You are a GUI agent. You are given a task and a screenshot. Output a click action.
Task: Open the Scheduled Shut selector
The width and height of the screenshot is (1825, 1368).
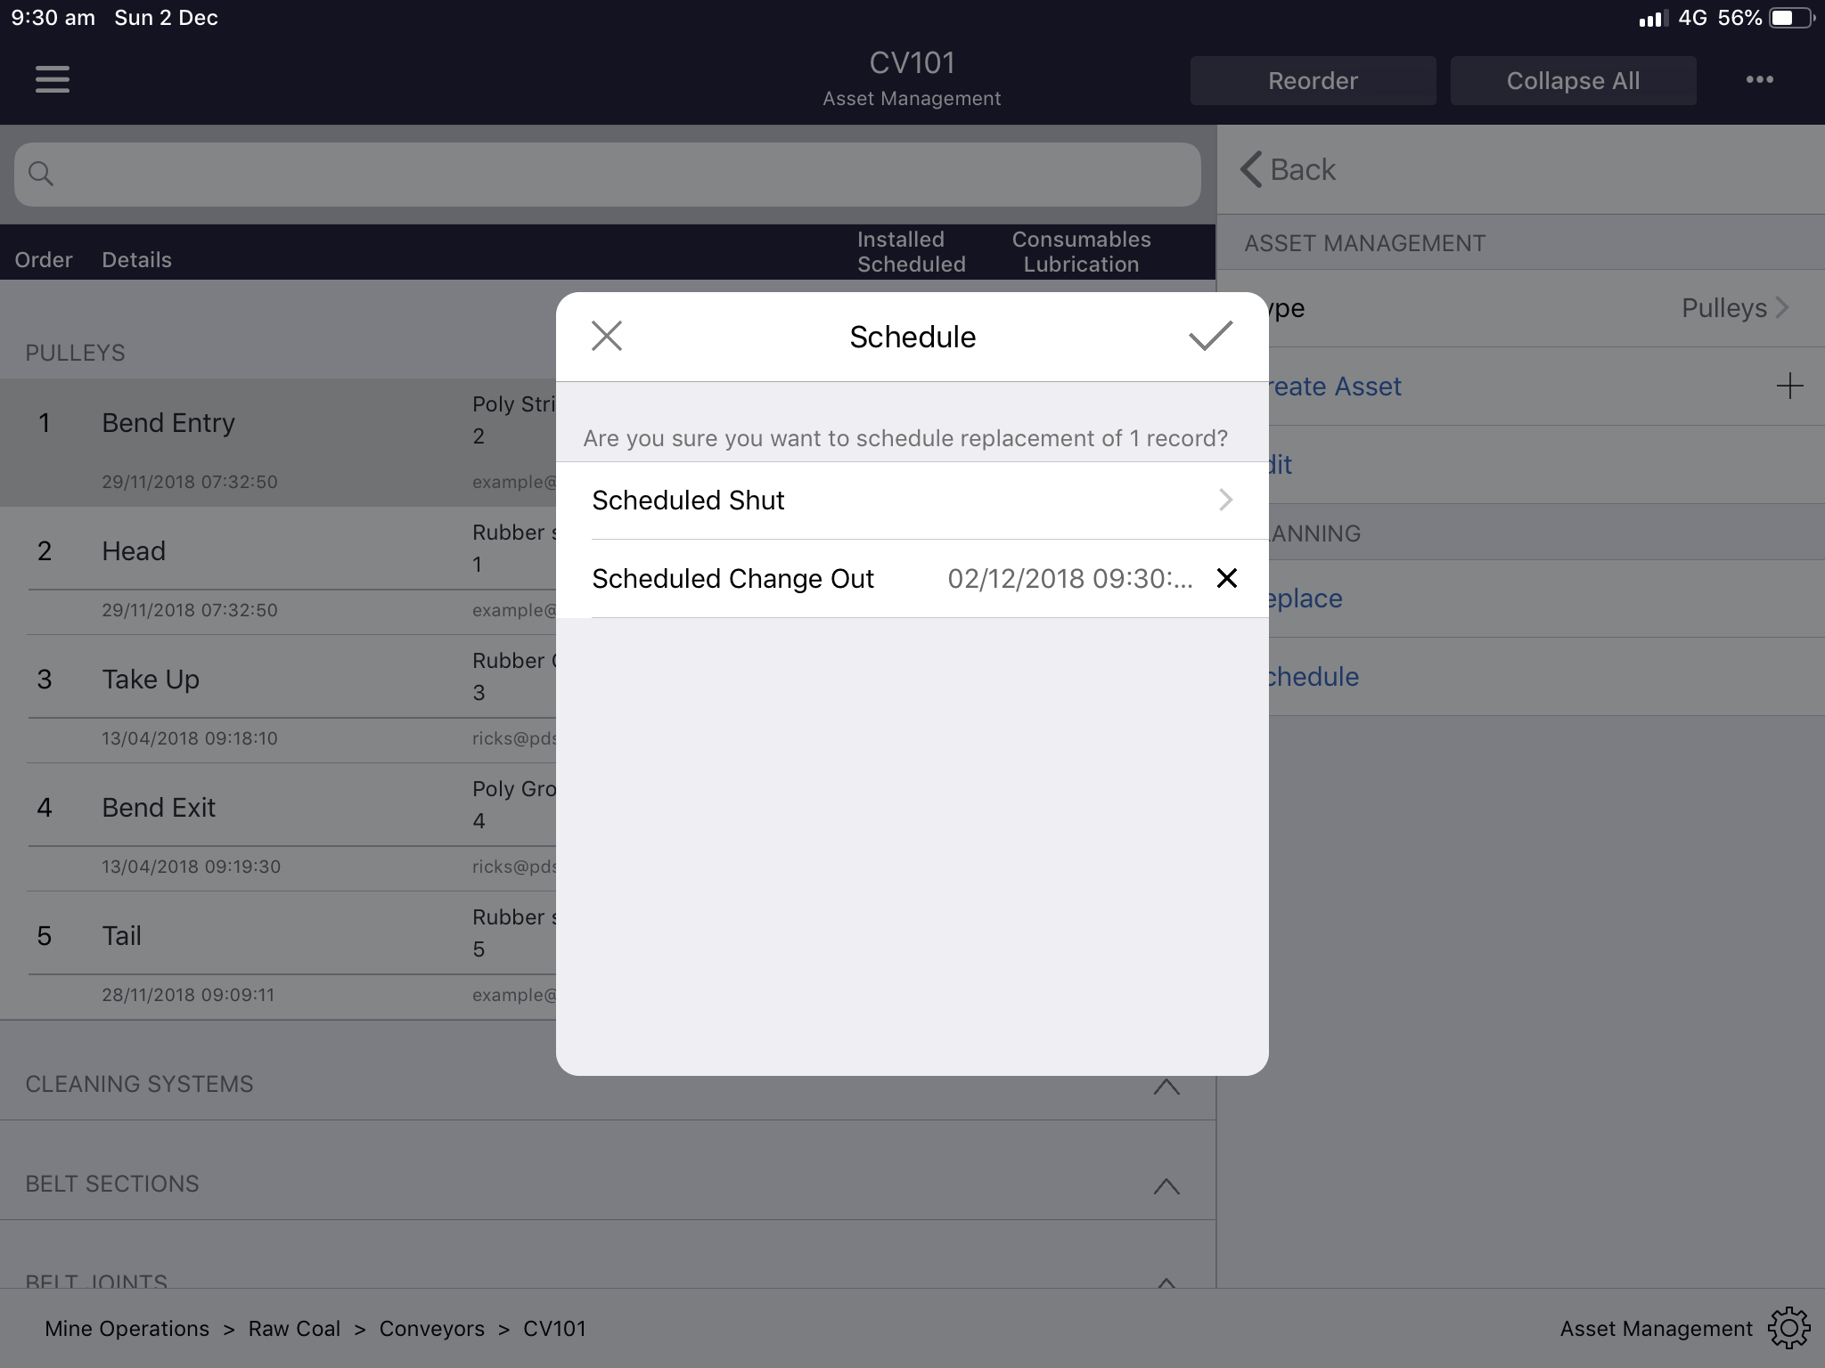click(912, 500)
